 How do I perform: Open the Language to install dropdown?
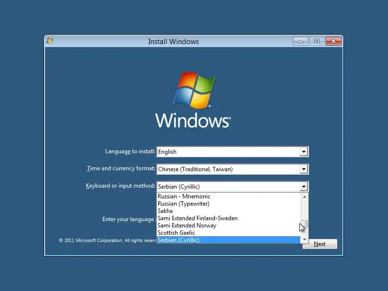304,152
